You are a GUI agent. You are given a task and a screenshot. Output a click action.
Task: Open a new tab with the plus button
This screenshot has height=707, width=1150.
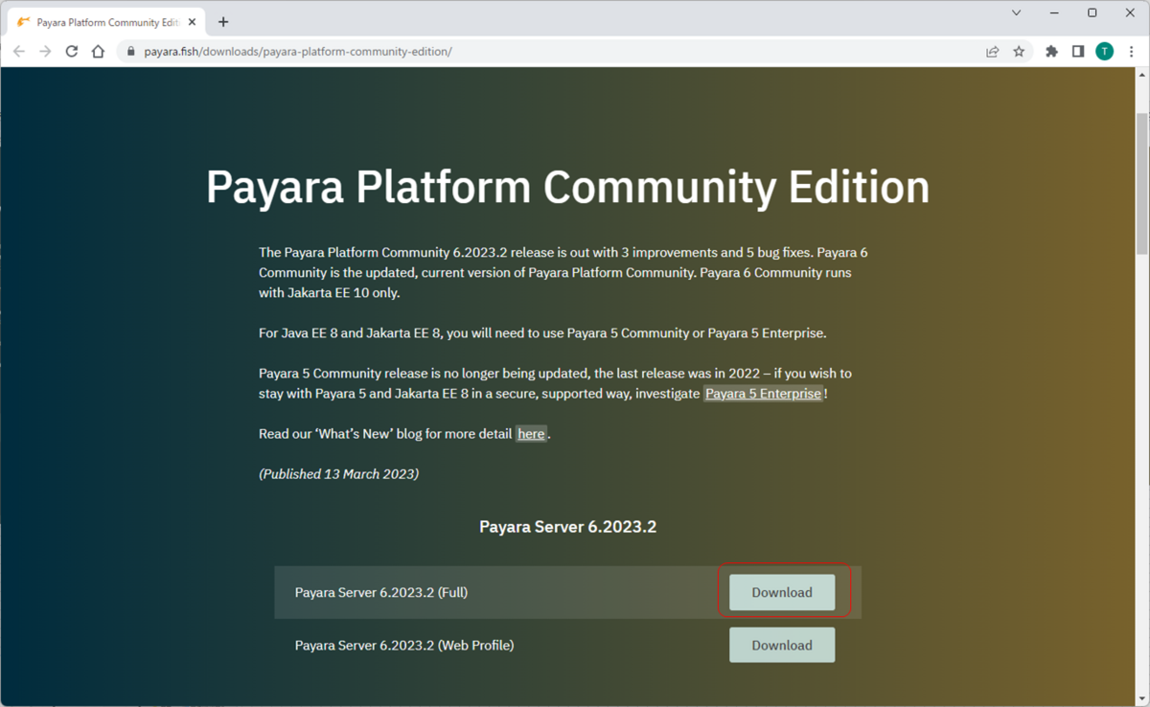223,22
